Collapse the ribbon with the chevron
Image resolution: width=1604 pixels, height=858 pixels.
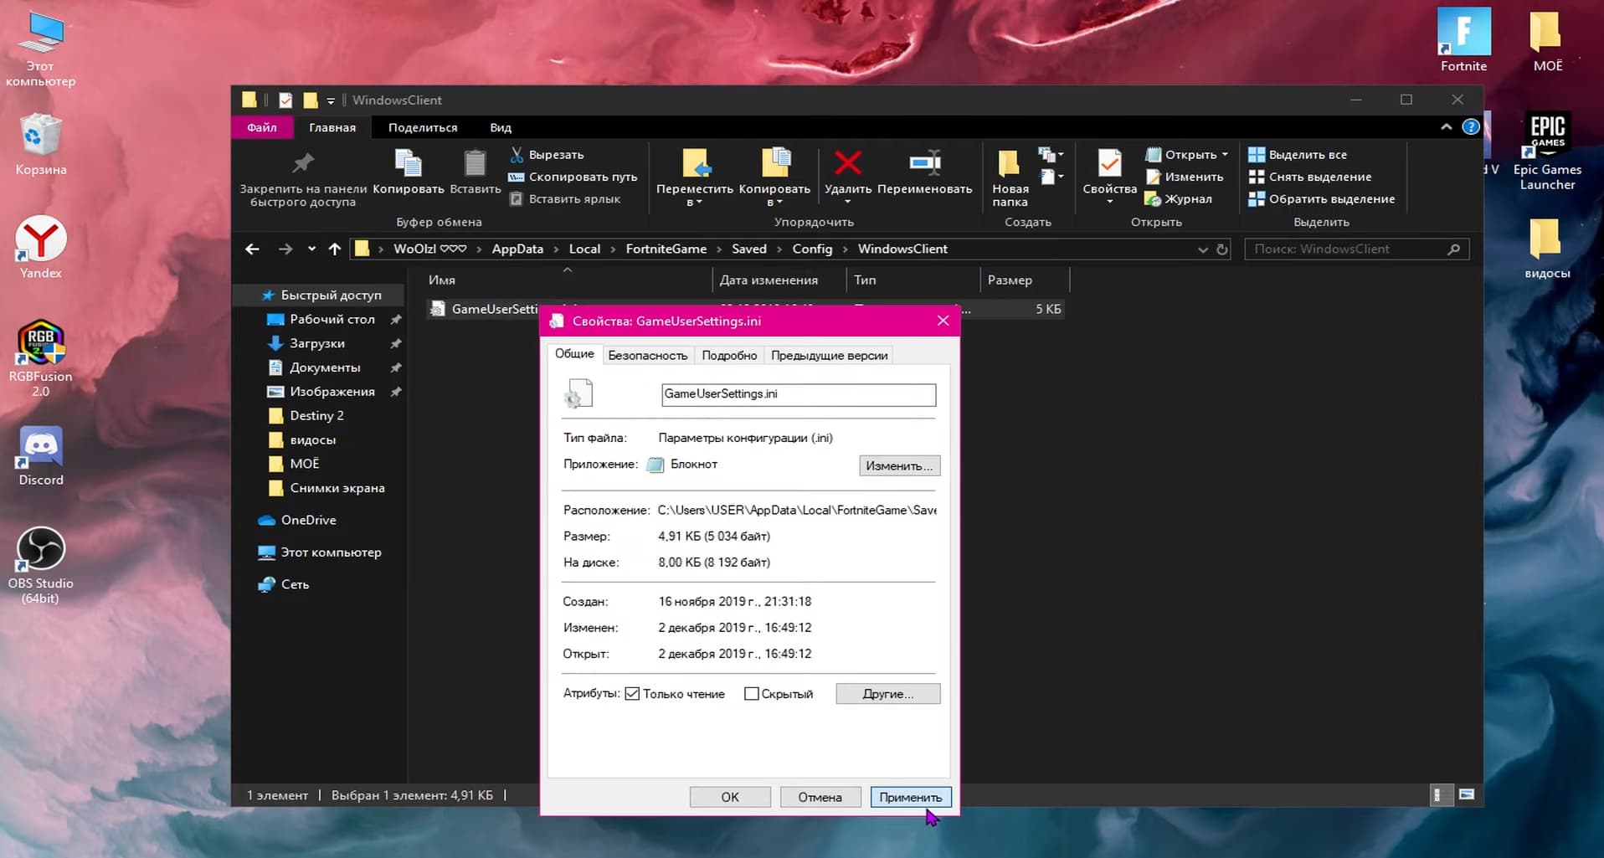pos(1446,127)
